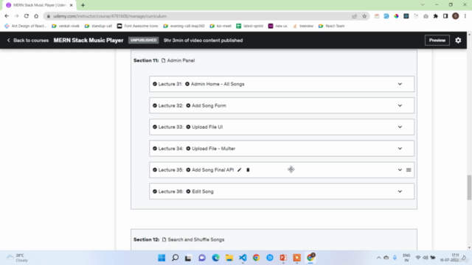Click Section 11: Admin Panel title

click(x=164, y=60)
